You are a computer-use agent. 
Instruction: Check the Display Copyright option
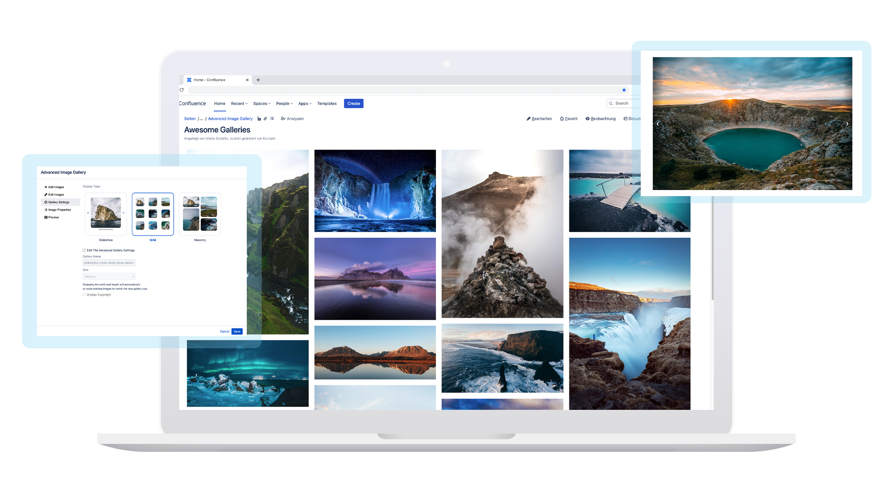click(x=84, y=295)
